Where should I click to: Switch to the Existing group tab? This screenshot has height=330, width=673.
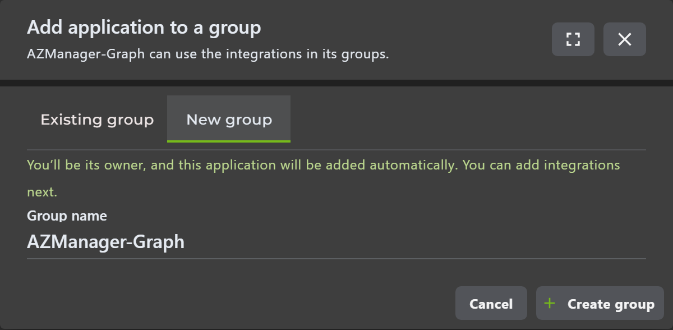(97, 120)
